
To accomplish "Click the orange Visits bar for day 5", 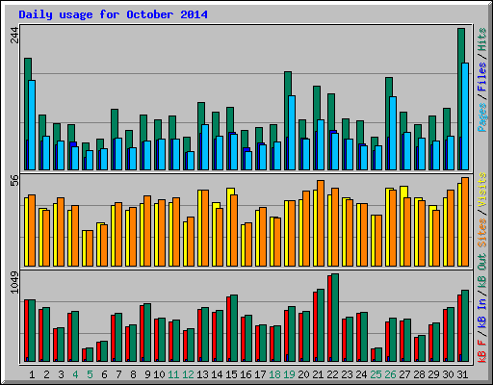I will pos(90,248).
